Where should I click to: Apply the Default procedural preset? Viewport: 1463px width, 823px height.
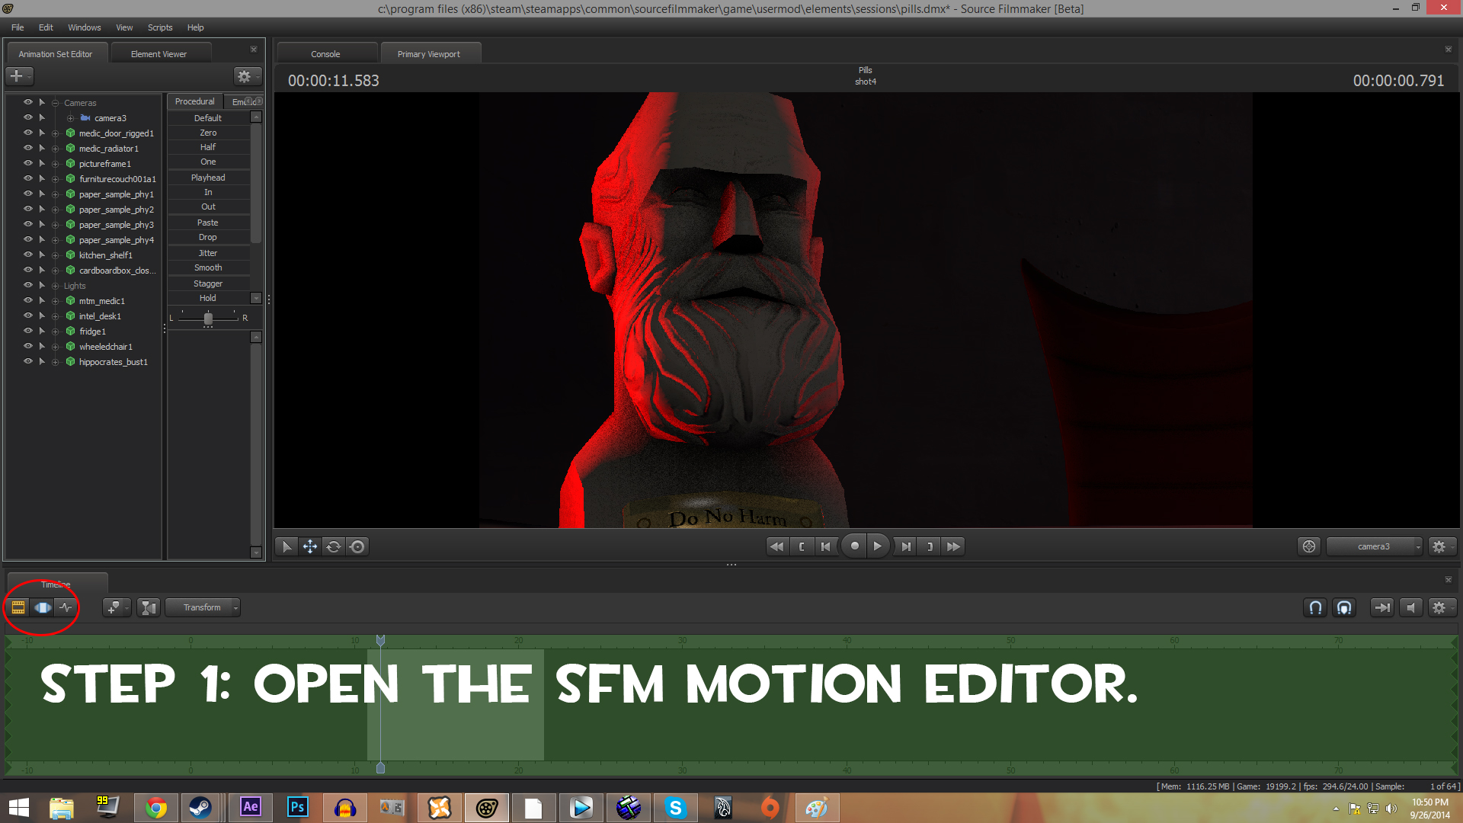click(208, 118)
